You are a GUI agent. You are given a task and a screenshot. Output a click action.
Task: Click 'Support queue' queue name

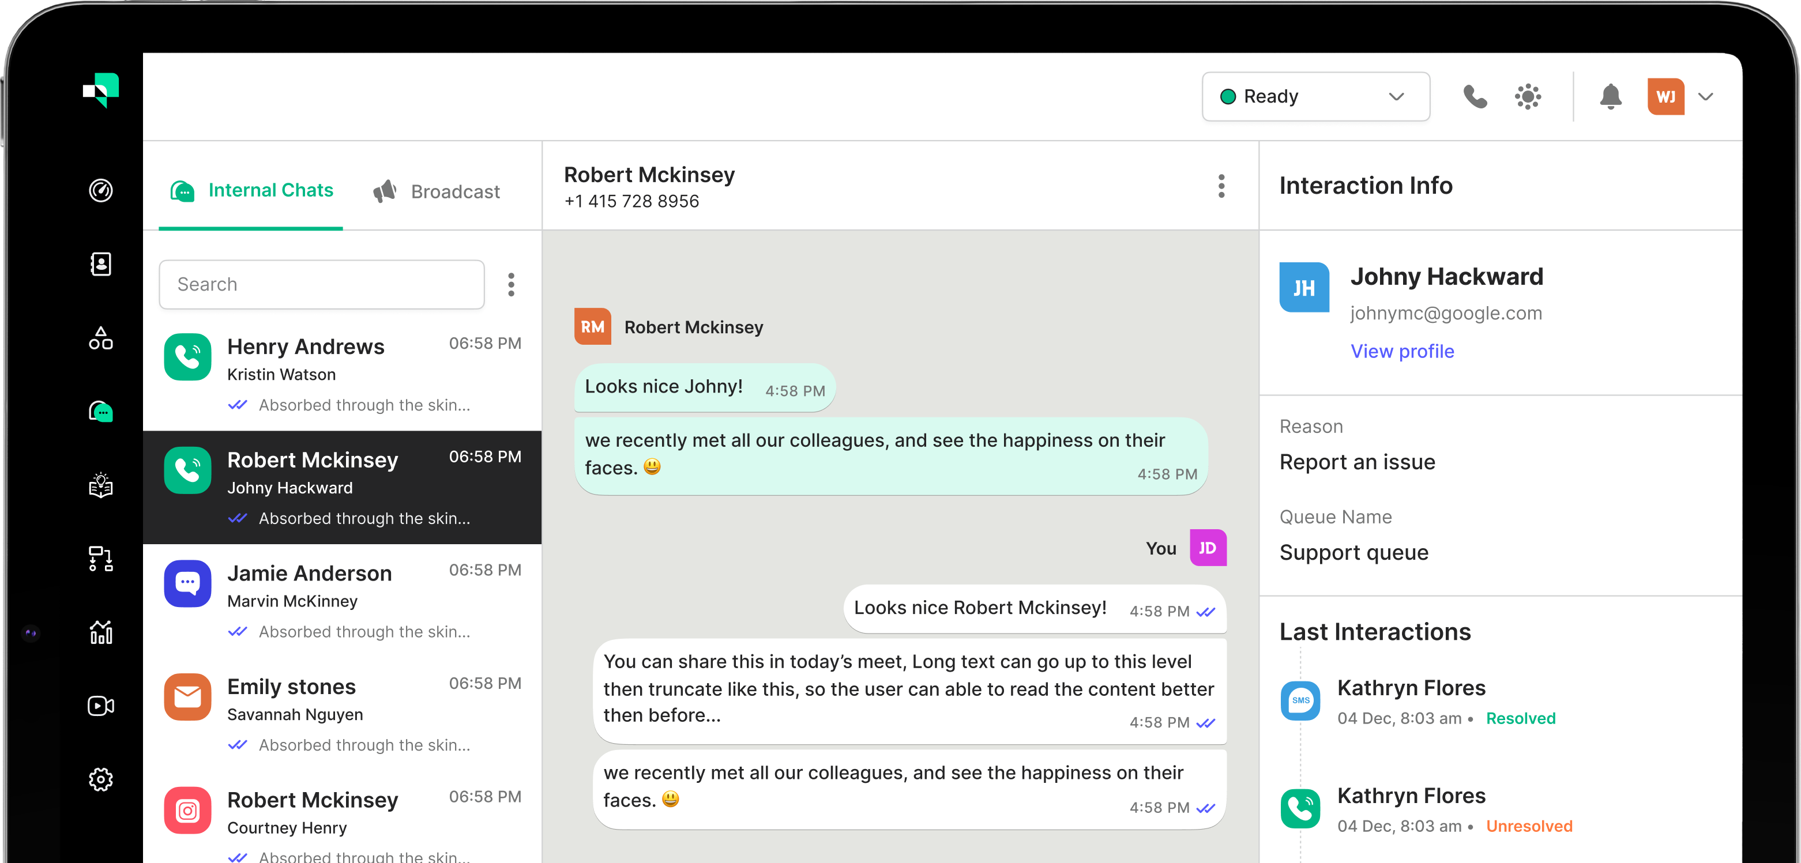[x=1353, y=553]
